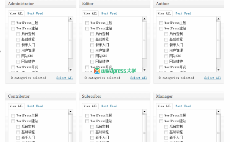Viewport: 230px width, 142px height.
Task: Click scroll up arrow in Administrator list
Action: point(70,19)
